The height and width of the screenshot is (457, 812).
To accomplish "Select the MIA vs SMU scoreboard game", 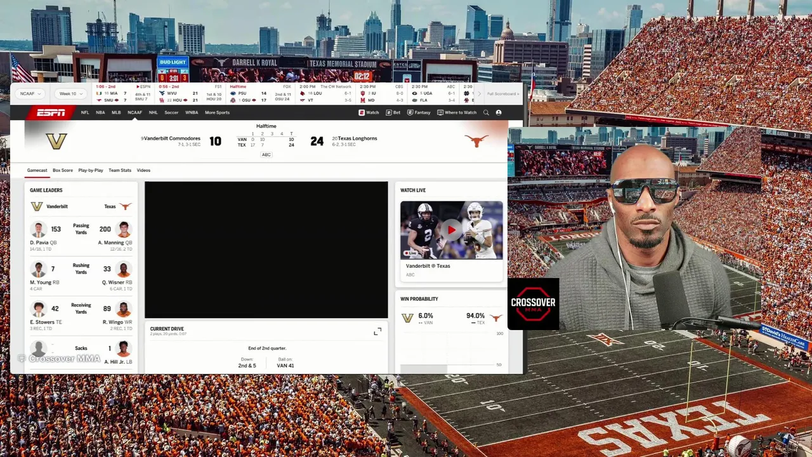I will pyautogui.click(x=123, y=94).
